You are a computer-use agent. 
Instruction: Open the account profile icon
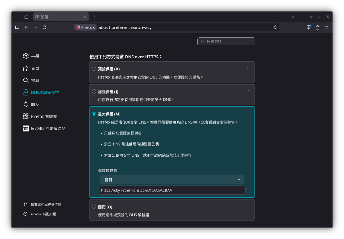(x=309, y=27)
